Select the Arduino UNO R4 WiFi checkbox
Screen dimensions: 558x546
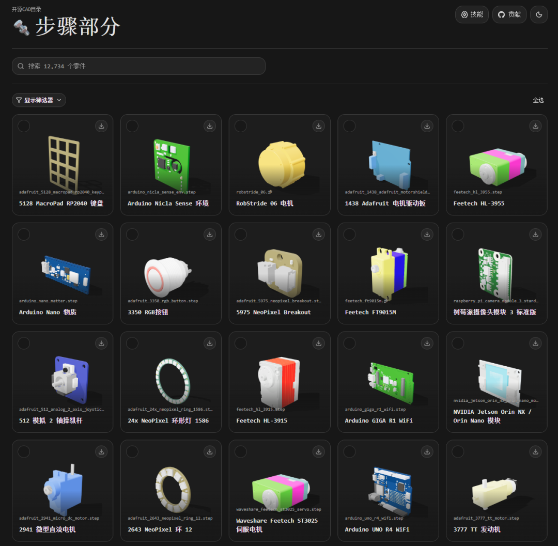(349, 452)
